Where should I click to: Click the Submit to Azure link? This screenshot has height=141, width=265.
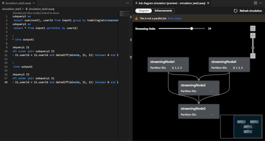[x=50, y=13]
